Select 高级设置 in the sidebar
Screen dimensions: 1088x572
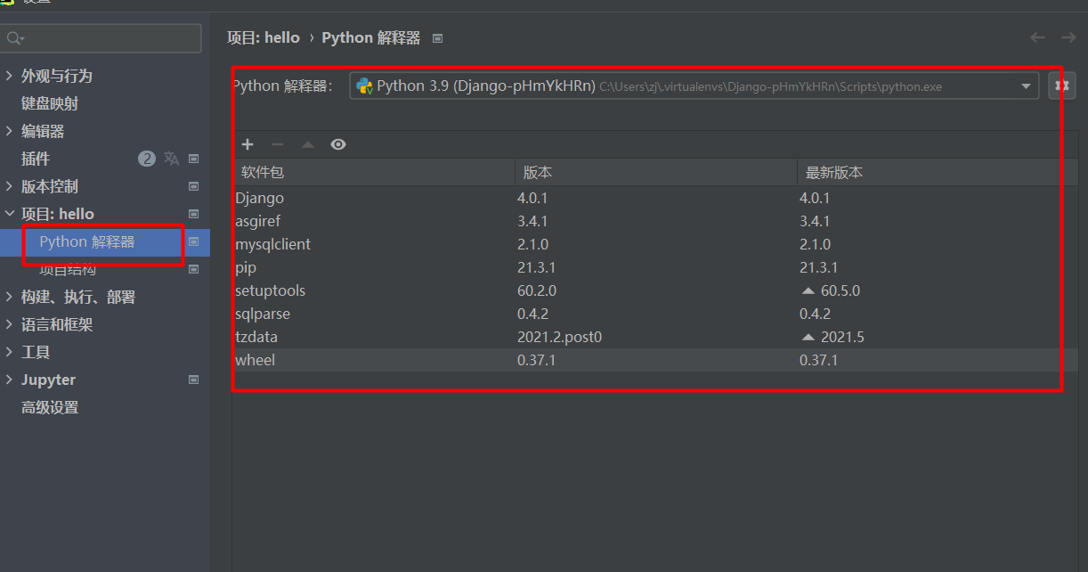[50, 407]
